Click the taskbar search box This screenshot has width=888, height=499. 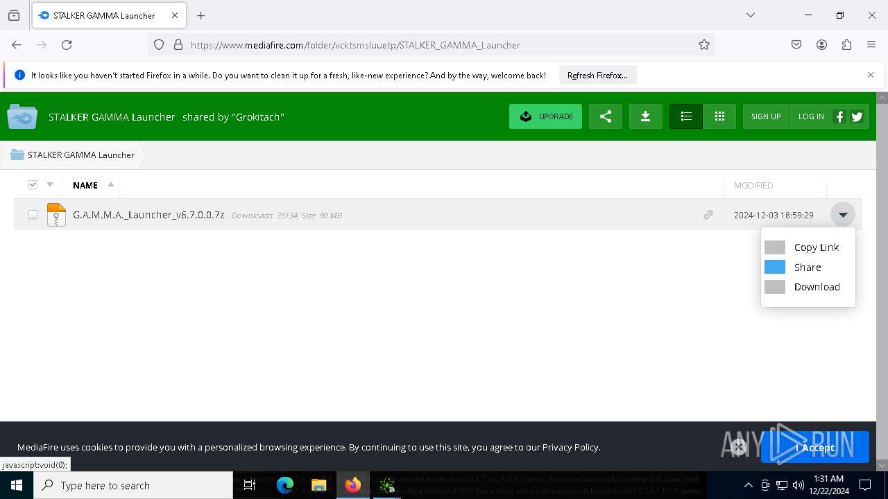point(133,485)
